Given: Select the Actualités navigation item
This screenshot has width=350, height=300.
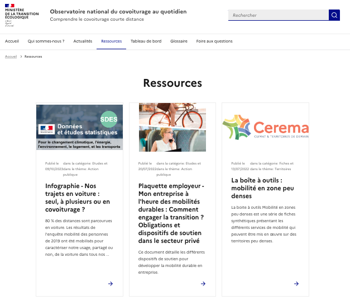Looking at the screenshot, I should (x=83, y=41).
